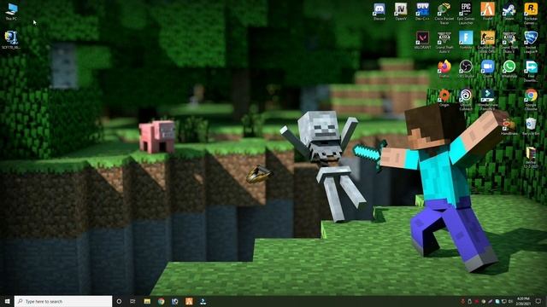Launch the Zoom desktop shortcut
547x307 pixels.
coord(487,68)
